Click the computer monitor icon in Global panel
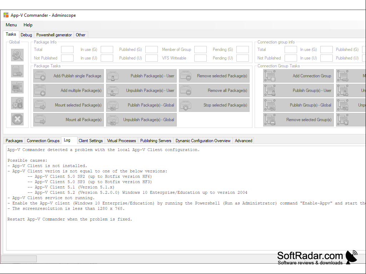Viewport: 366px width, 274px height. [17, 87]
